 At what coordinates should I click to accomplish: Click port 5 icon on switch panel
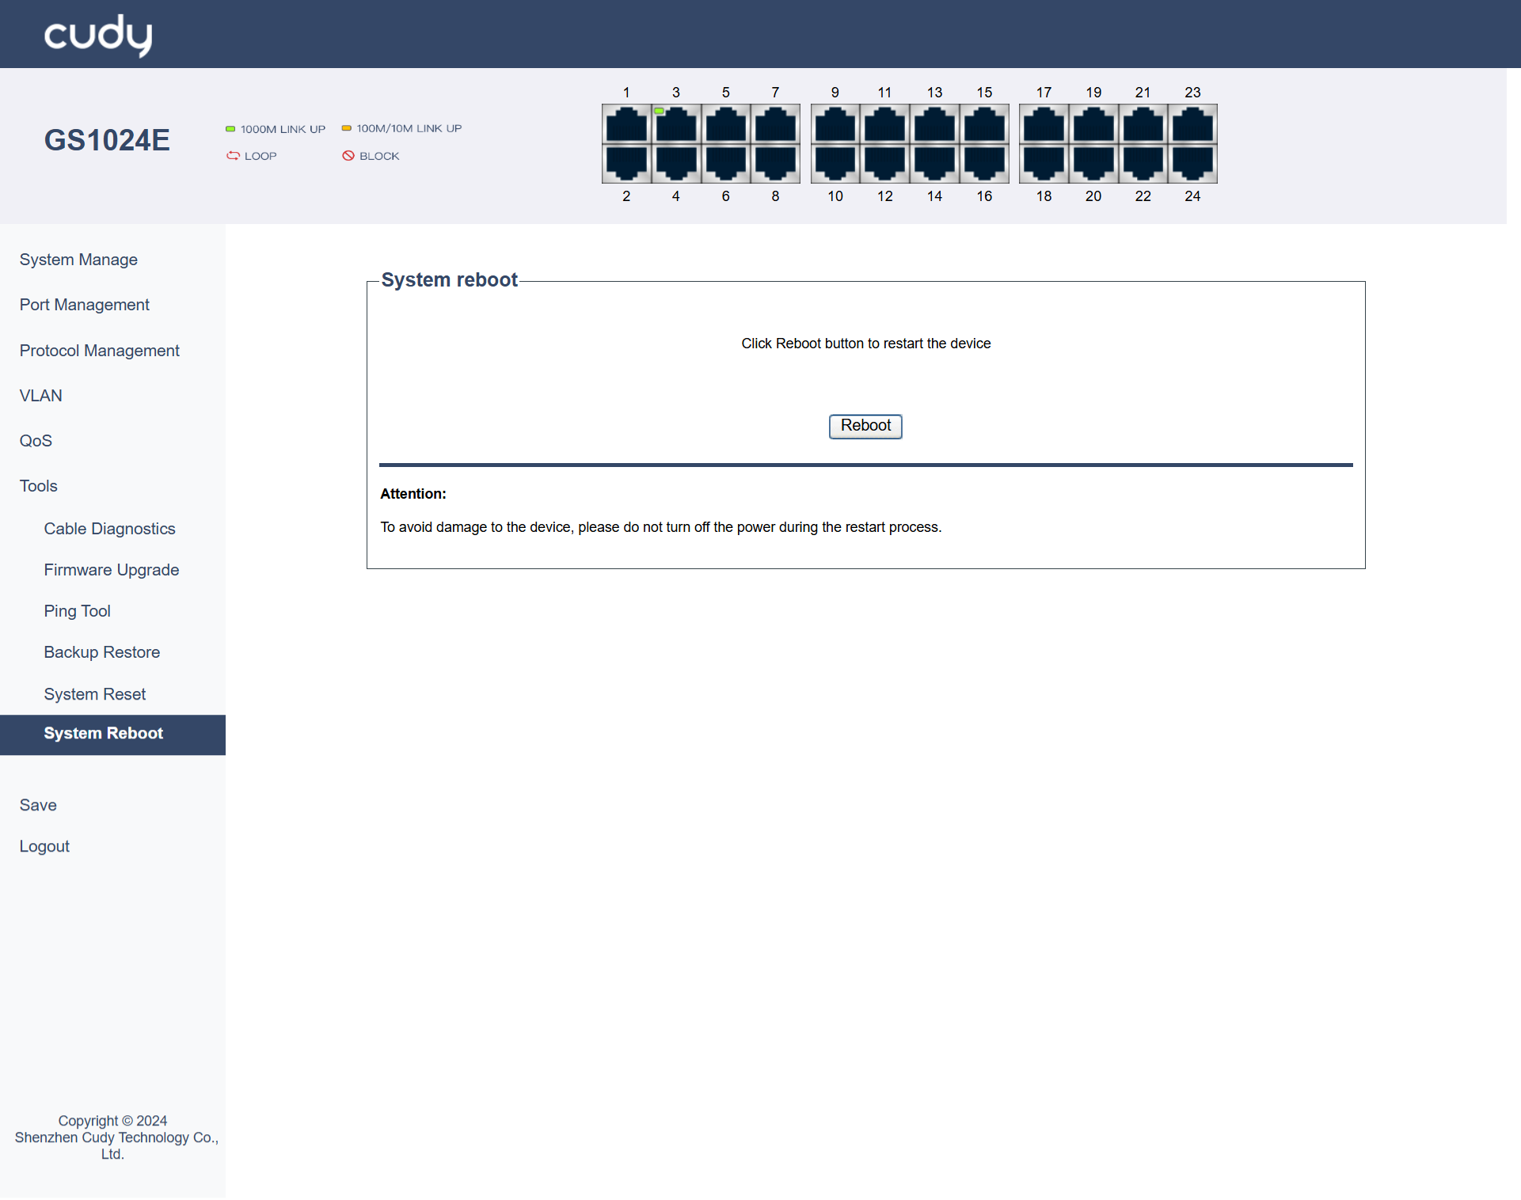726,124
